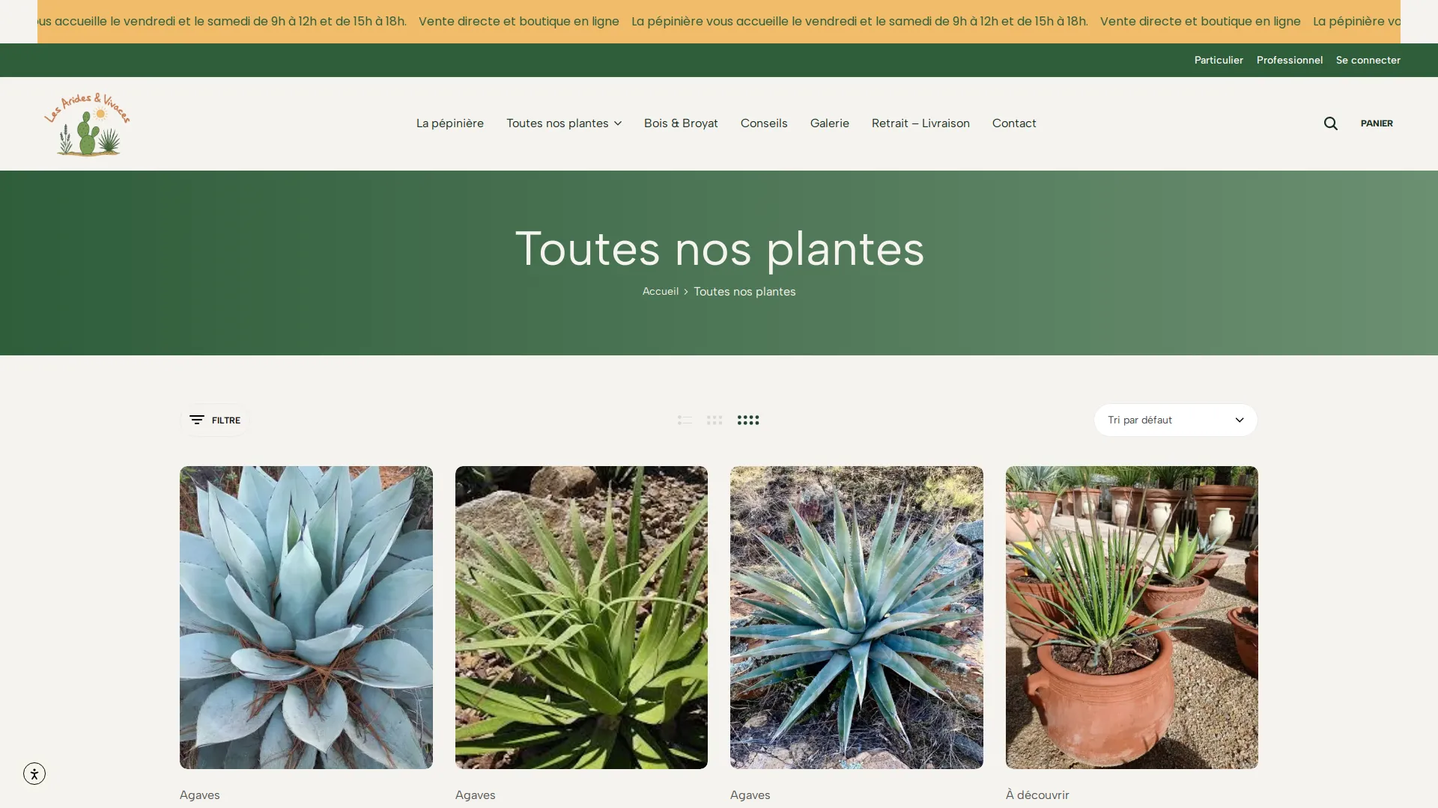Image resolution: width=1438 pixels, height=808 pixels.
Task: Open La pépinière menu item
Action: pos(450,123)
